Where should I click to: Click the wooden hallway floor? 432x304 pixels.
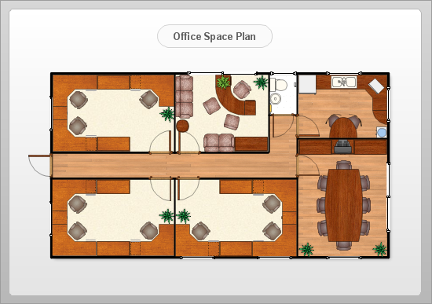pos(174,166)
